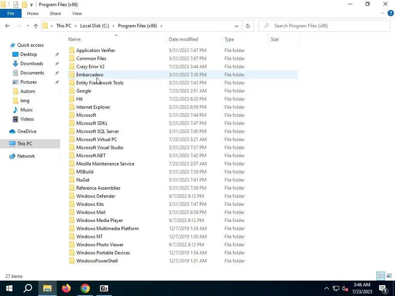Image resolution: width=395 pixels, height=296 pixels.
Task: Select the Microsoft SDKs folder icon
Action: point(72,123)
